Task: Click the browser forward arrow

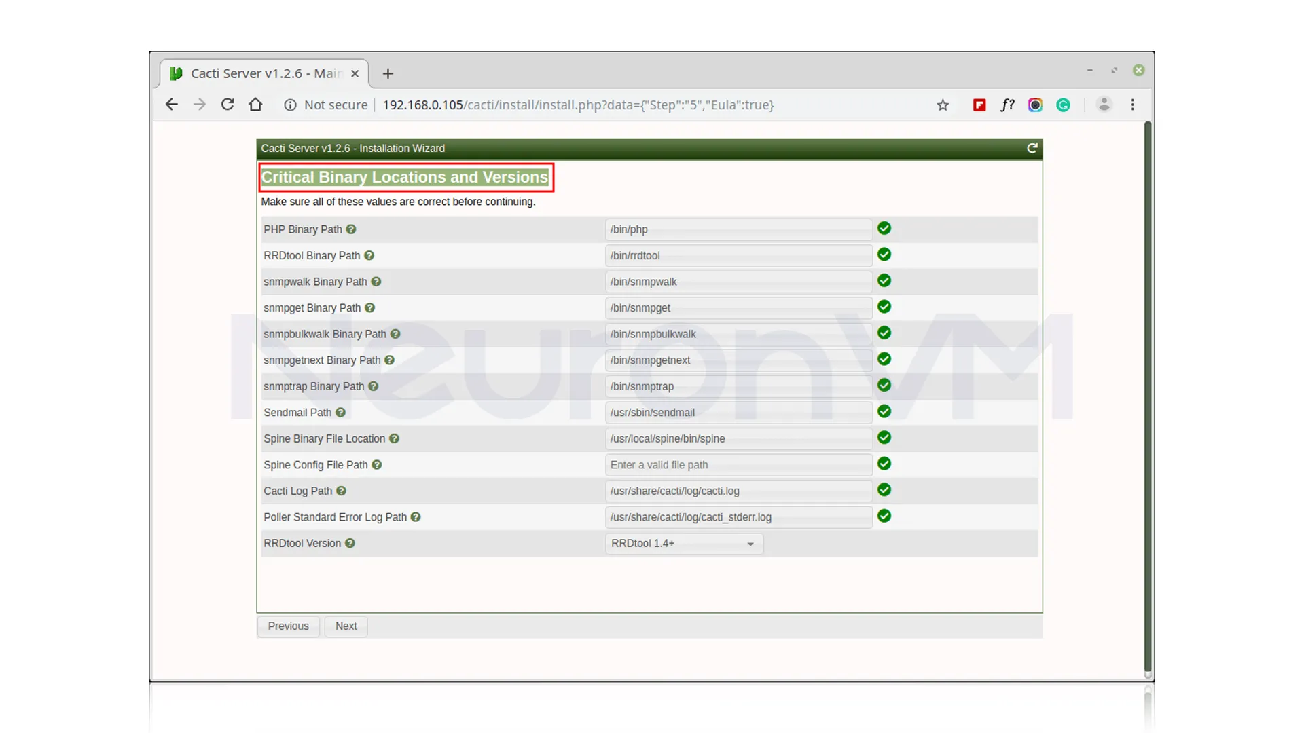Action: pyautogui.click(x=199, y=105)
